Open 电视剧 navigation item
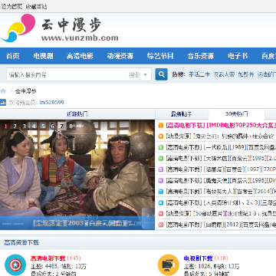The image size is (276, 276). (x=43, y=56)
